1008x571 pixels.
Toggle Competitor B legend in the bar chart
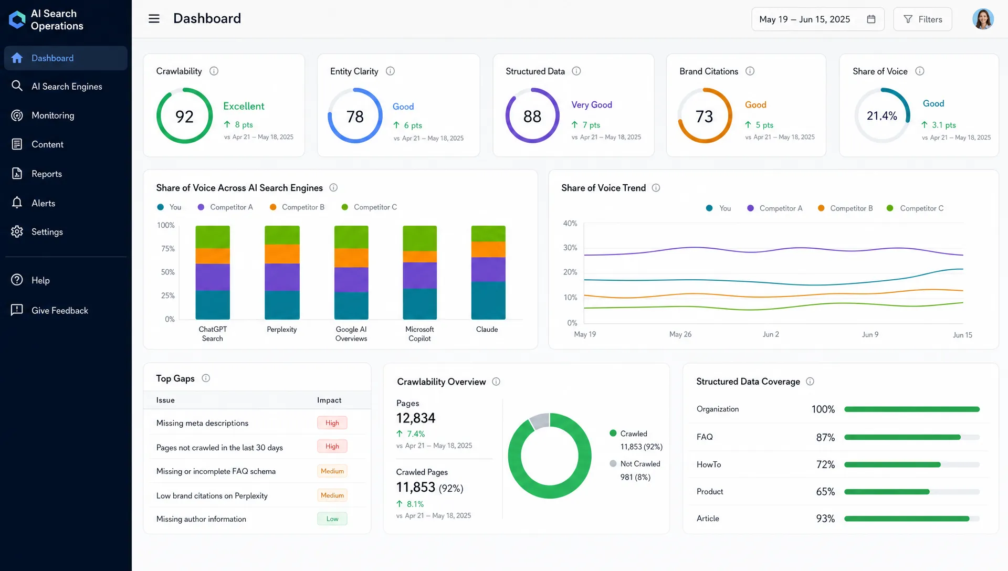click(297, 207)
